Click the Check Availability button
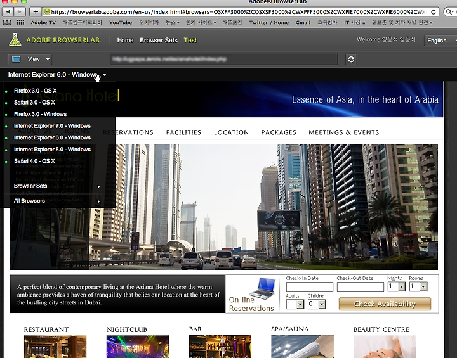The width and height of the screenshot is (457, 358). click(385, 304)
